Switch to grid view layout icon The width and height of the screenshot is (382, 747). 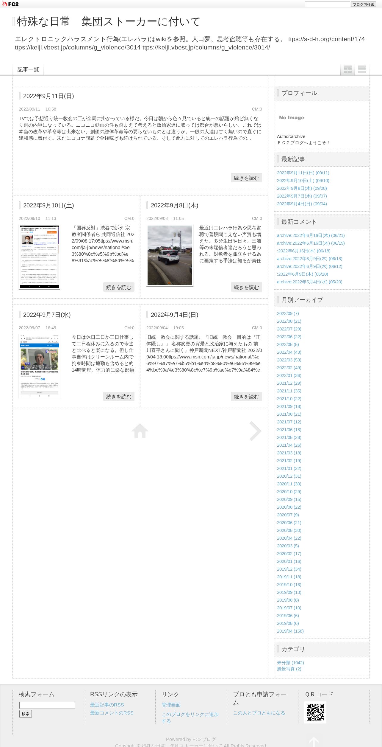point(347,69)
